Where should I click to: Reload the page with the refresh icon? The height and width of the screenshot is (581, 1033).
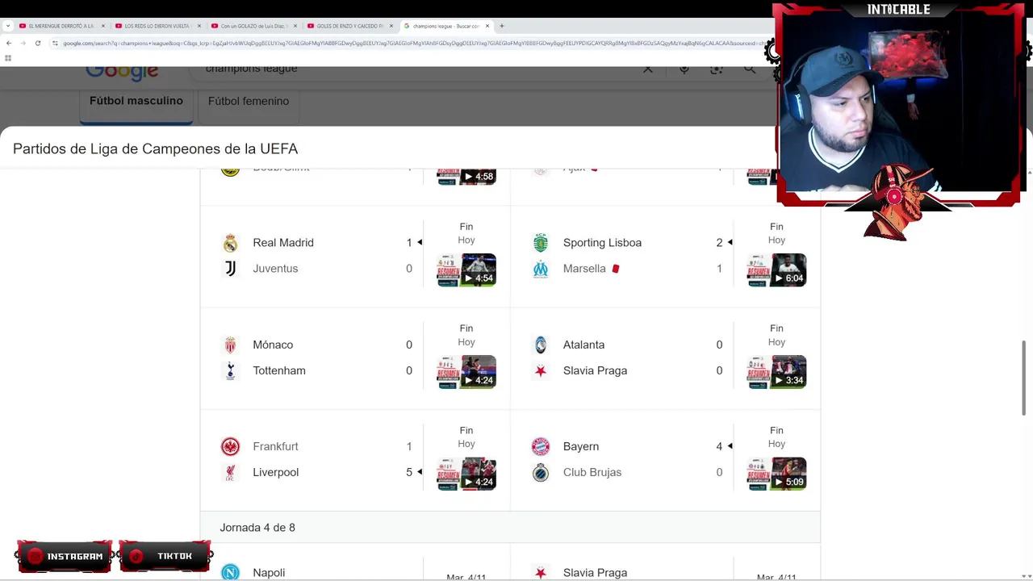click(x=38, y=43)
